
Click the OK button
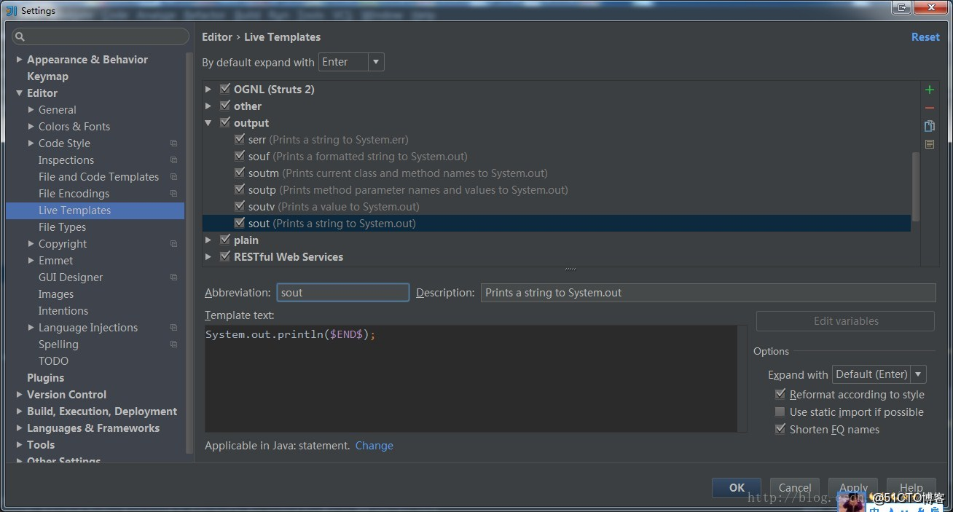(737, 488)
